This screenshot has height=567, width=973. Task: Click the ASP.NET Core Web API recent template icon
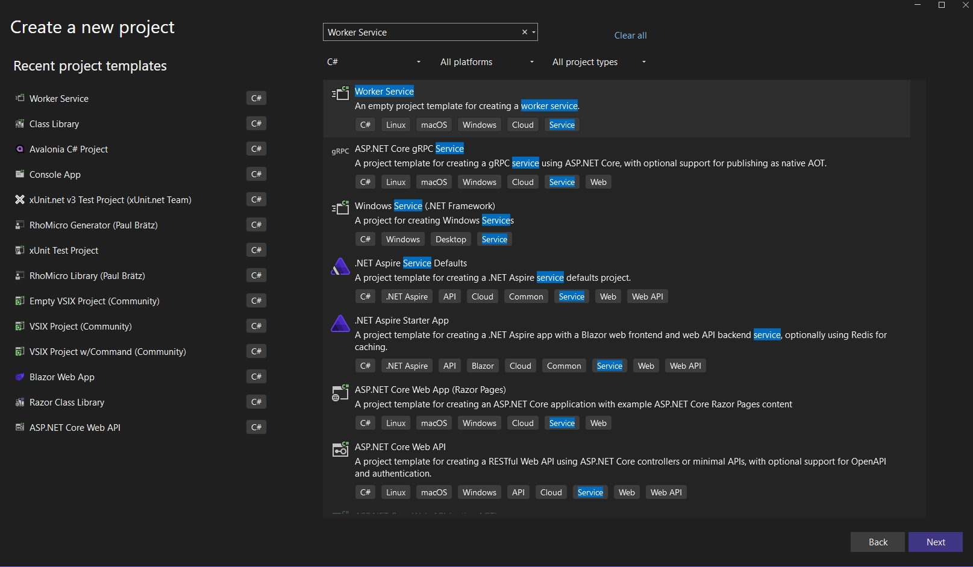coord(20,427)
